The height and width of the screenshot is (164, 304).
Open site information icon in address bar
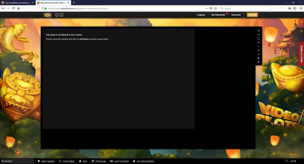(x=42, y=8)
